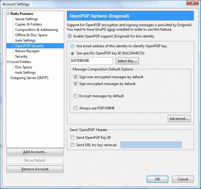Click the Select Key button
201x189 pixels.
[127, 61]
